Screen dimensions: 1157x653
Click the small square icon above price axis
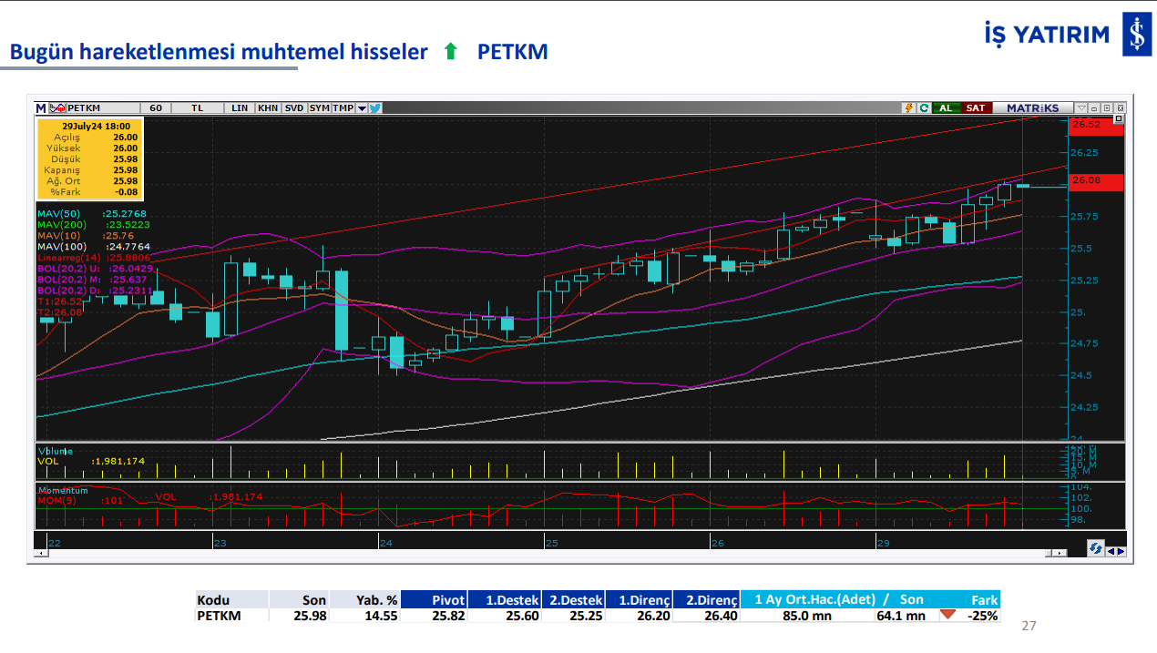(x=1120, y=119)
